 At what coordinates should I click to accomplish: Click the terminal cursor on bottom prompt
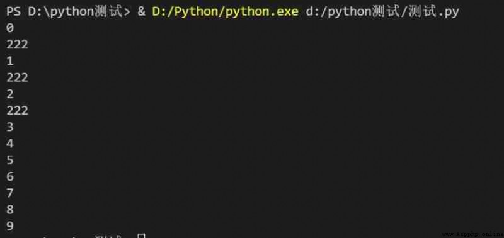[141, 236]
